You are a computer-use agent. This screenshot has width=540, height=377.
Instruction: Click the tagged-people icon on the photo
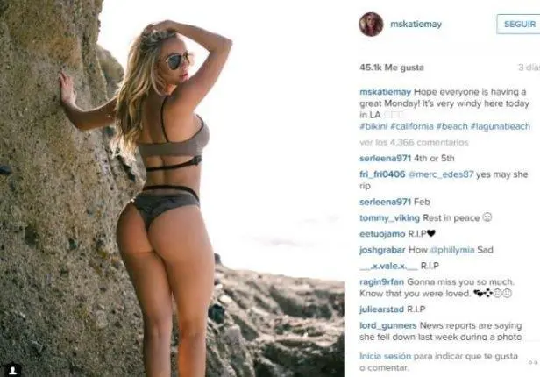coord(13,370)
